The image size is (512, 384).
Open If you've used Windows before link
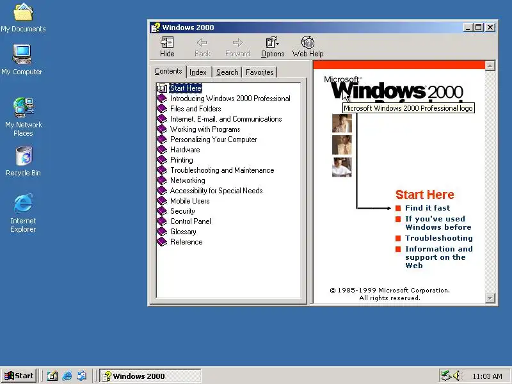pos(438,223)
